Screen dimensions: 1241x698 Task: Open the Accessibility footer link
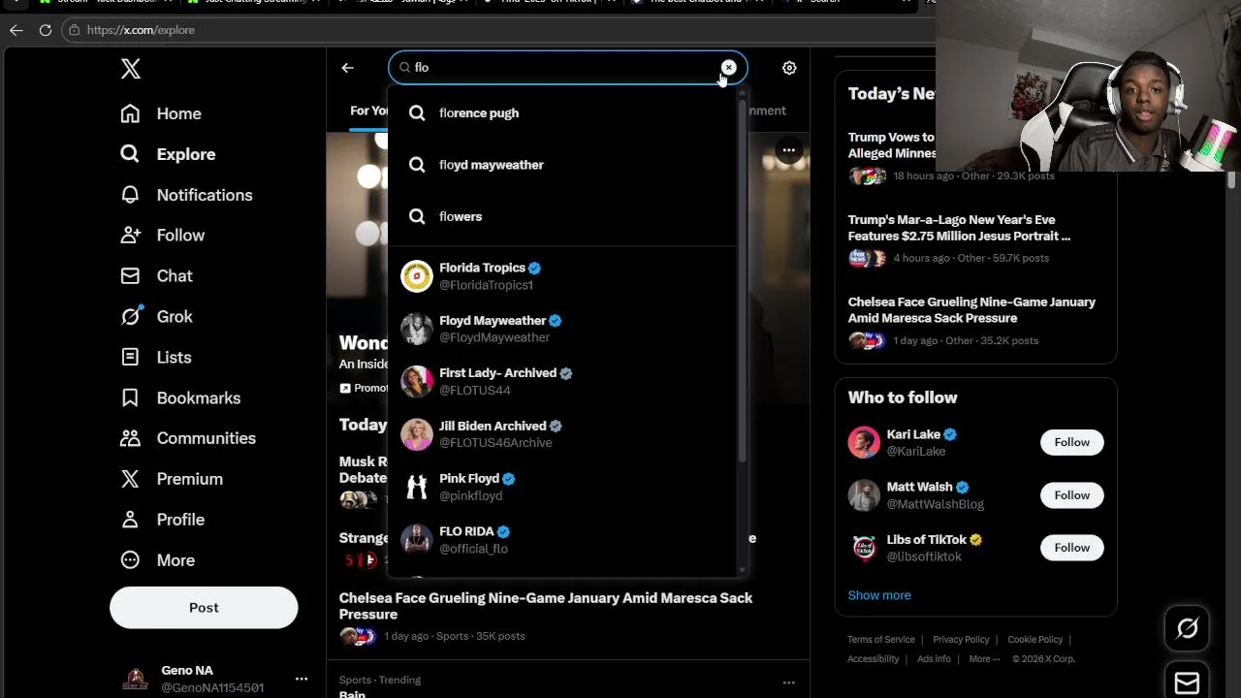(x=873, y=659)
